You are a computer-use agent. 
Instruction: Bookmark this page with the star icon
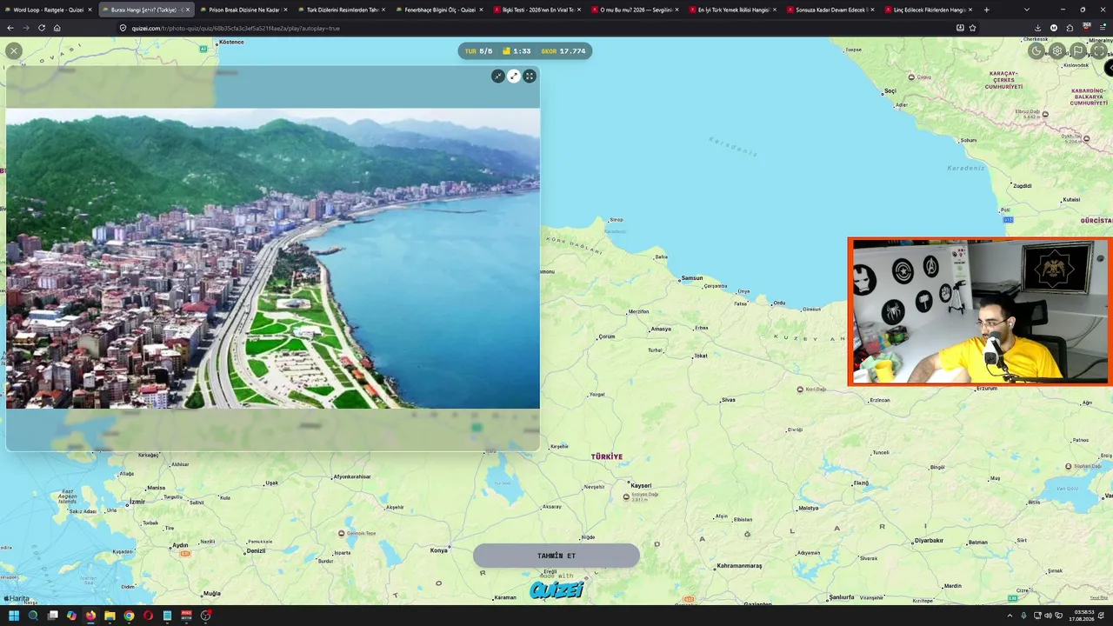tap(972, 28)
